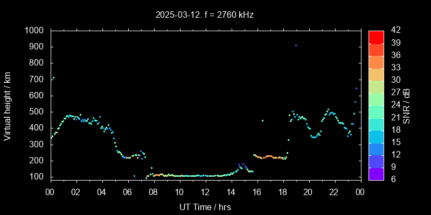Click the '20' tick label on time axis
Viewport: 431px width, 215px height.
click(x=308, y=192)
